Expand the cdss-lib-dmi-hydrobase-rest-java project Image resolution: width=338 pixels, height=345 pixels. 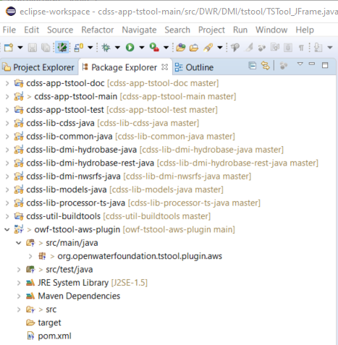tap(7, 163)
